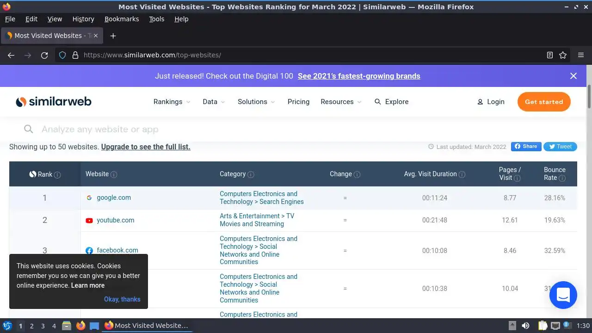Open the cookie Learn more link
Image resolution: width=592 pixels, height=333 pixels.
(88, 285)
